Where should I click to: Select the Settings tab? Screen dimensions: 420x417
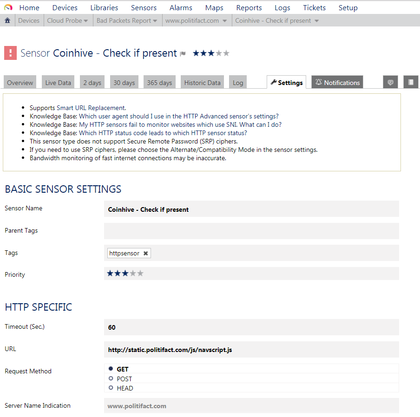pos(286,82)
